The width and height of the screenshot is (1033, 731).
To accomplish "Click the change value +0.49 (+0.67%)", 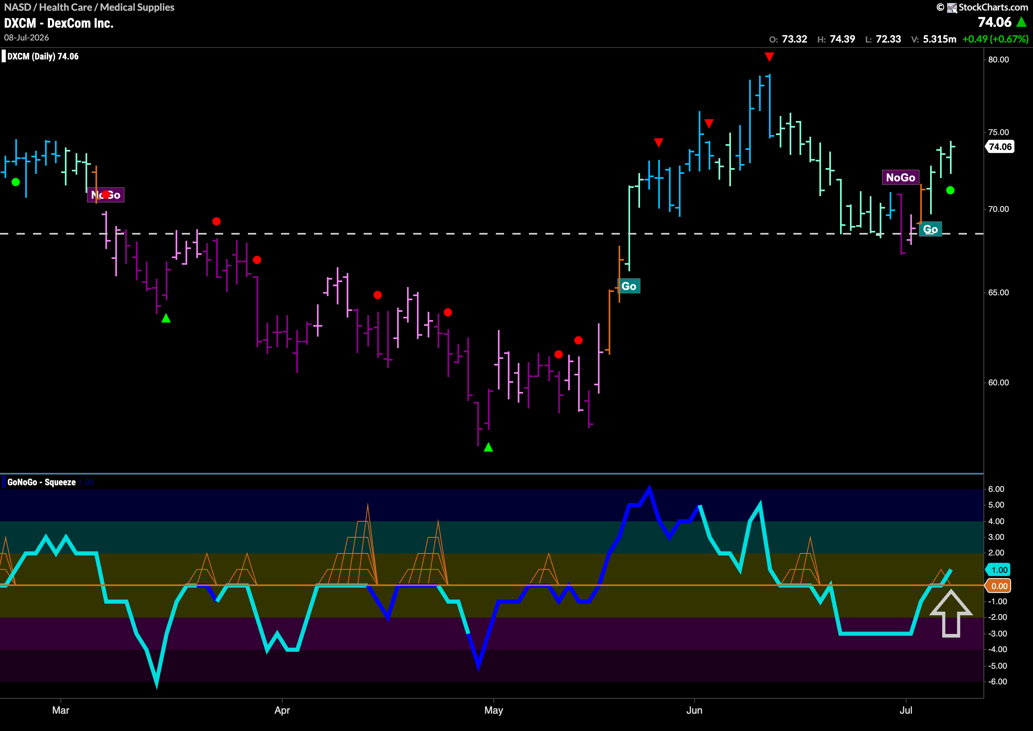I will click(x=995, y=39).
